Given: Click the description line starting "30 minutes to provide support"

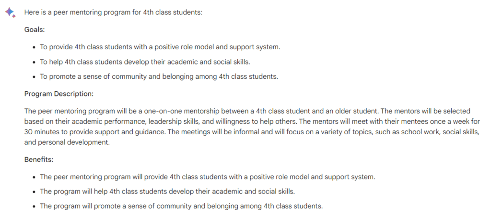Looking at the screenshot, I should [252, 132].
